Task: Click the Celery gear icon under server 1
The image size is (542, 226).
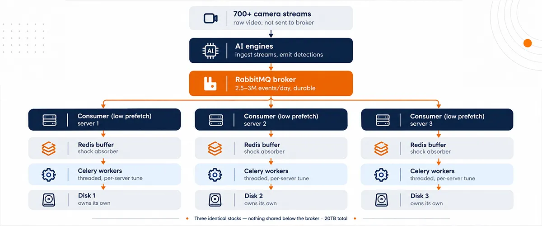Action: tap(49, 174)
